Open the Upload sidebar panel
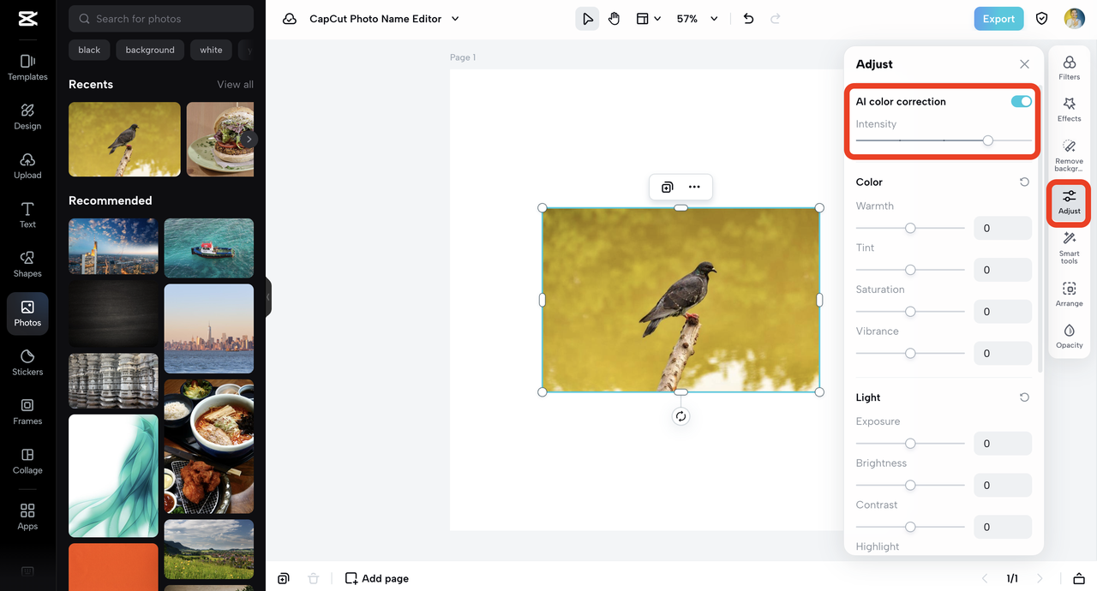 click(x=27, y=165)
